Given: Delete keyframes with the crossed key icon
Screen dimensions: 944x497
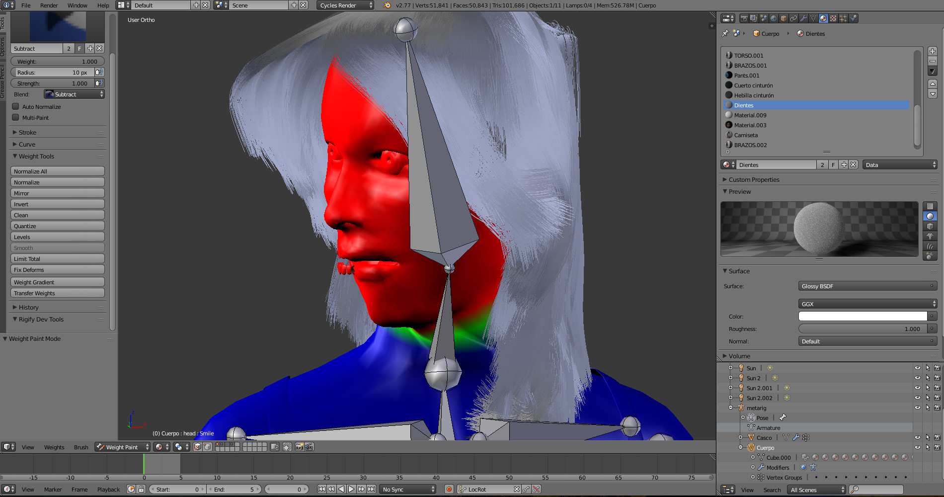Looking at the screenshot, I should click(536, 489).
